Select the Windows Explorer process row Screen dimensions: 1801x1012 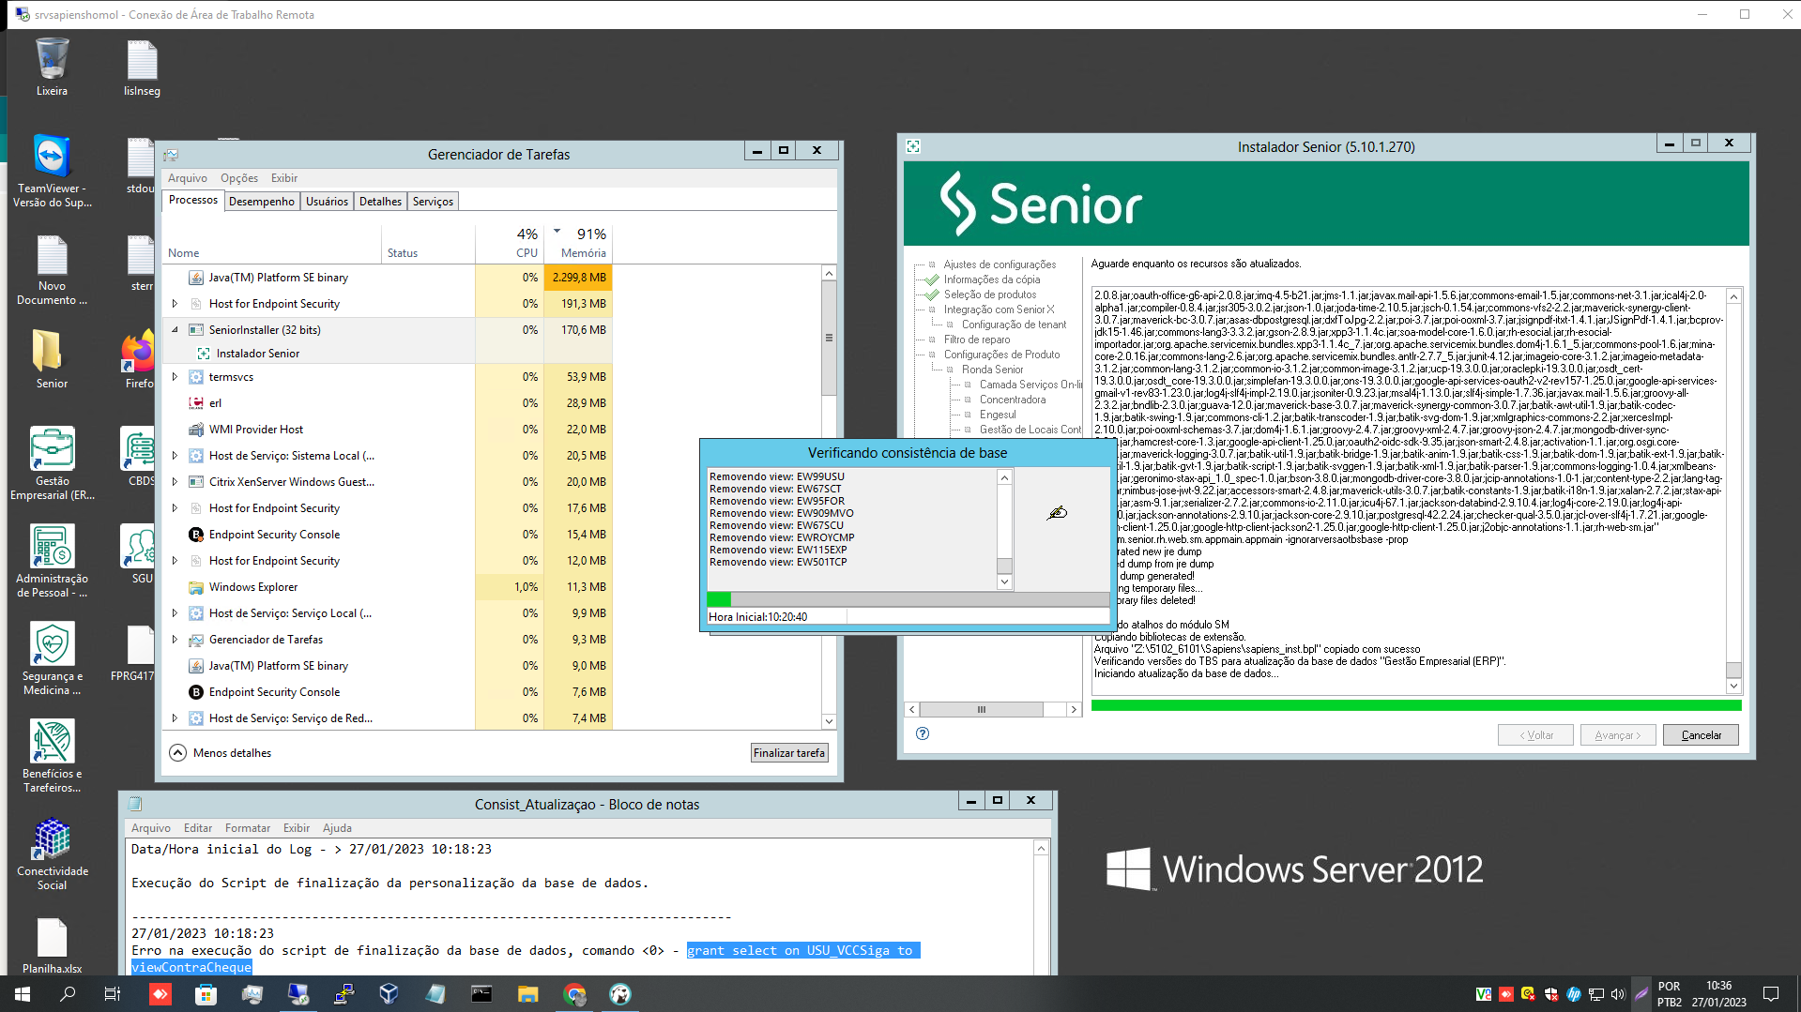tap(388, 587)
